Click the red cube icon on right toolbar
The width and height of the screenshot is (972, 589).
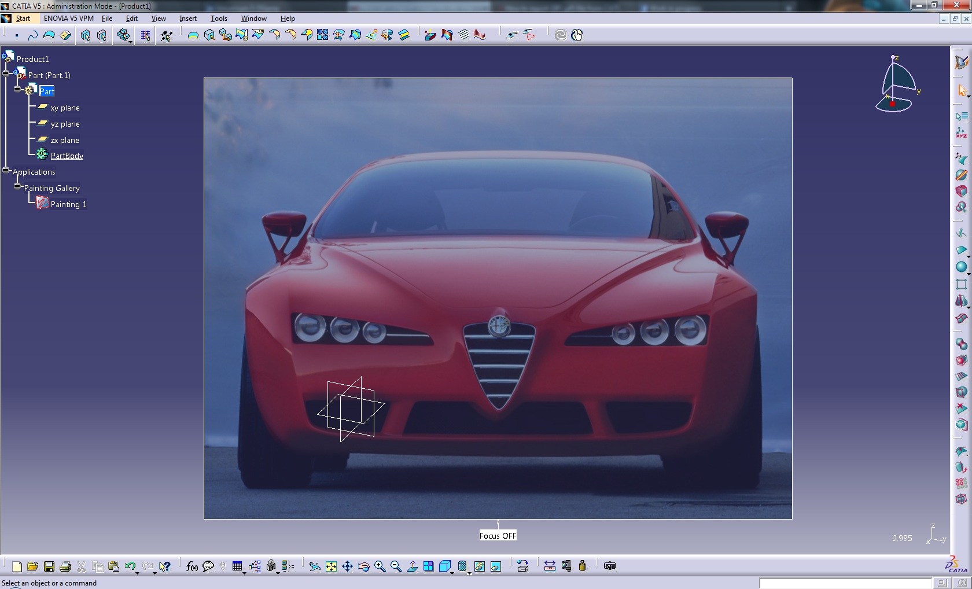pos(962,191)
